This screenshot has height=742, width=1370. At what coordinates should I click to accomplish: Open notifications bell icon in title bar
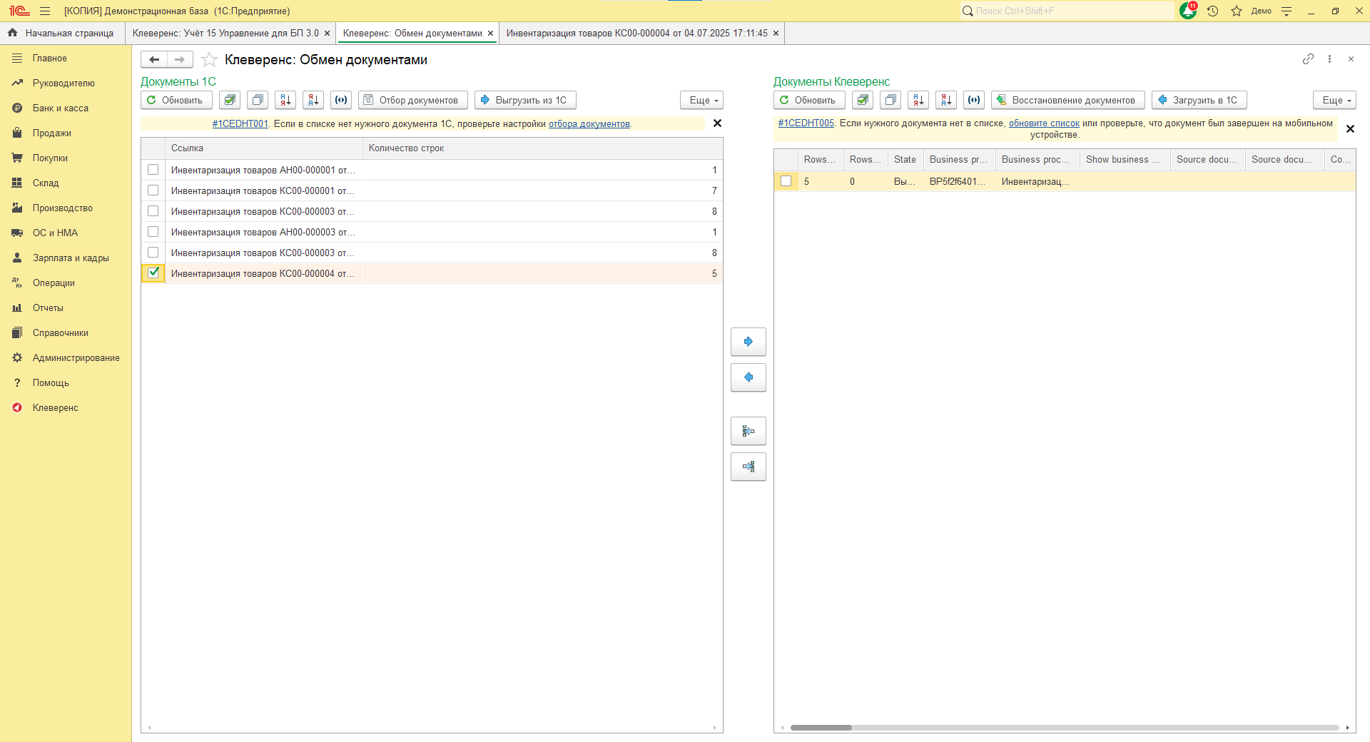(x=1188, y=11)
